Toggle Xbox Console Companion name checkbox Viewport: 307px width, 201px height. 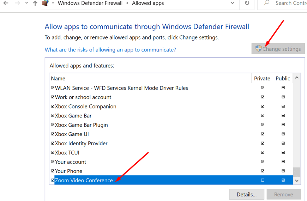pyautogui.click(x=53, y=106)
